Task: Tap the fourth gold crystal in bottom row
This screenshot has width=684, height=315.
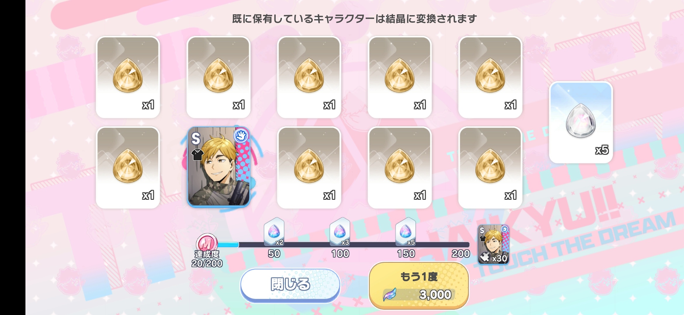Action: [x=400, y=167]
